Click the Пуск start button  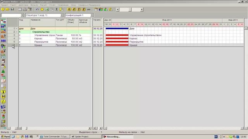(x=5, y=137)
